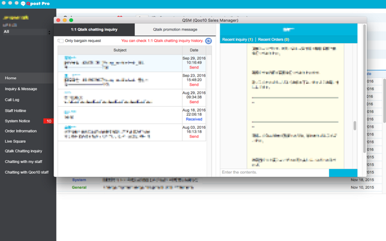Click the QSM window green zoom button
The image size is (386, 241).
[x=71, y=20]
